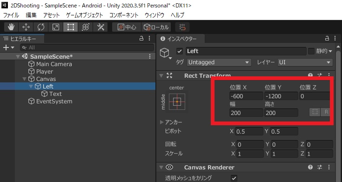
Task: Click the object name field Left
Action: pyautogui.click(x=246, y=51)
